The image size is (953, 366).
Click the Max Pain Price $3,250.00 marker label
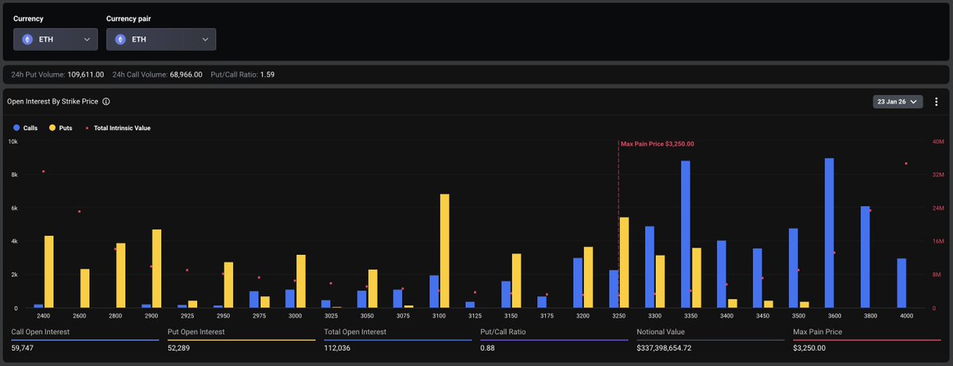click(657, 144)
